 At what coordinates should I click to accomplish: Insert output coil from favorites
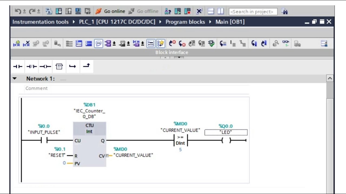[x=45, y=67]
